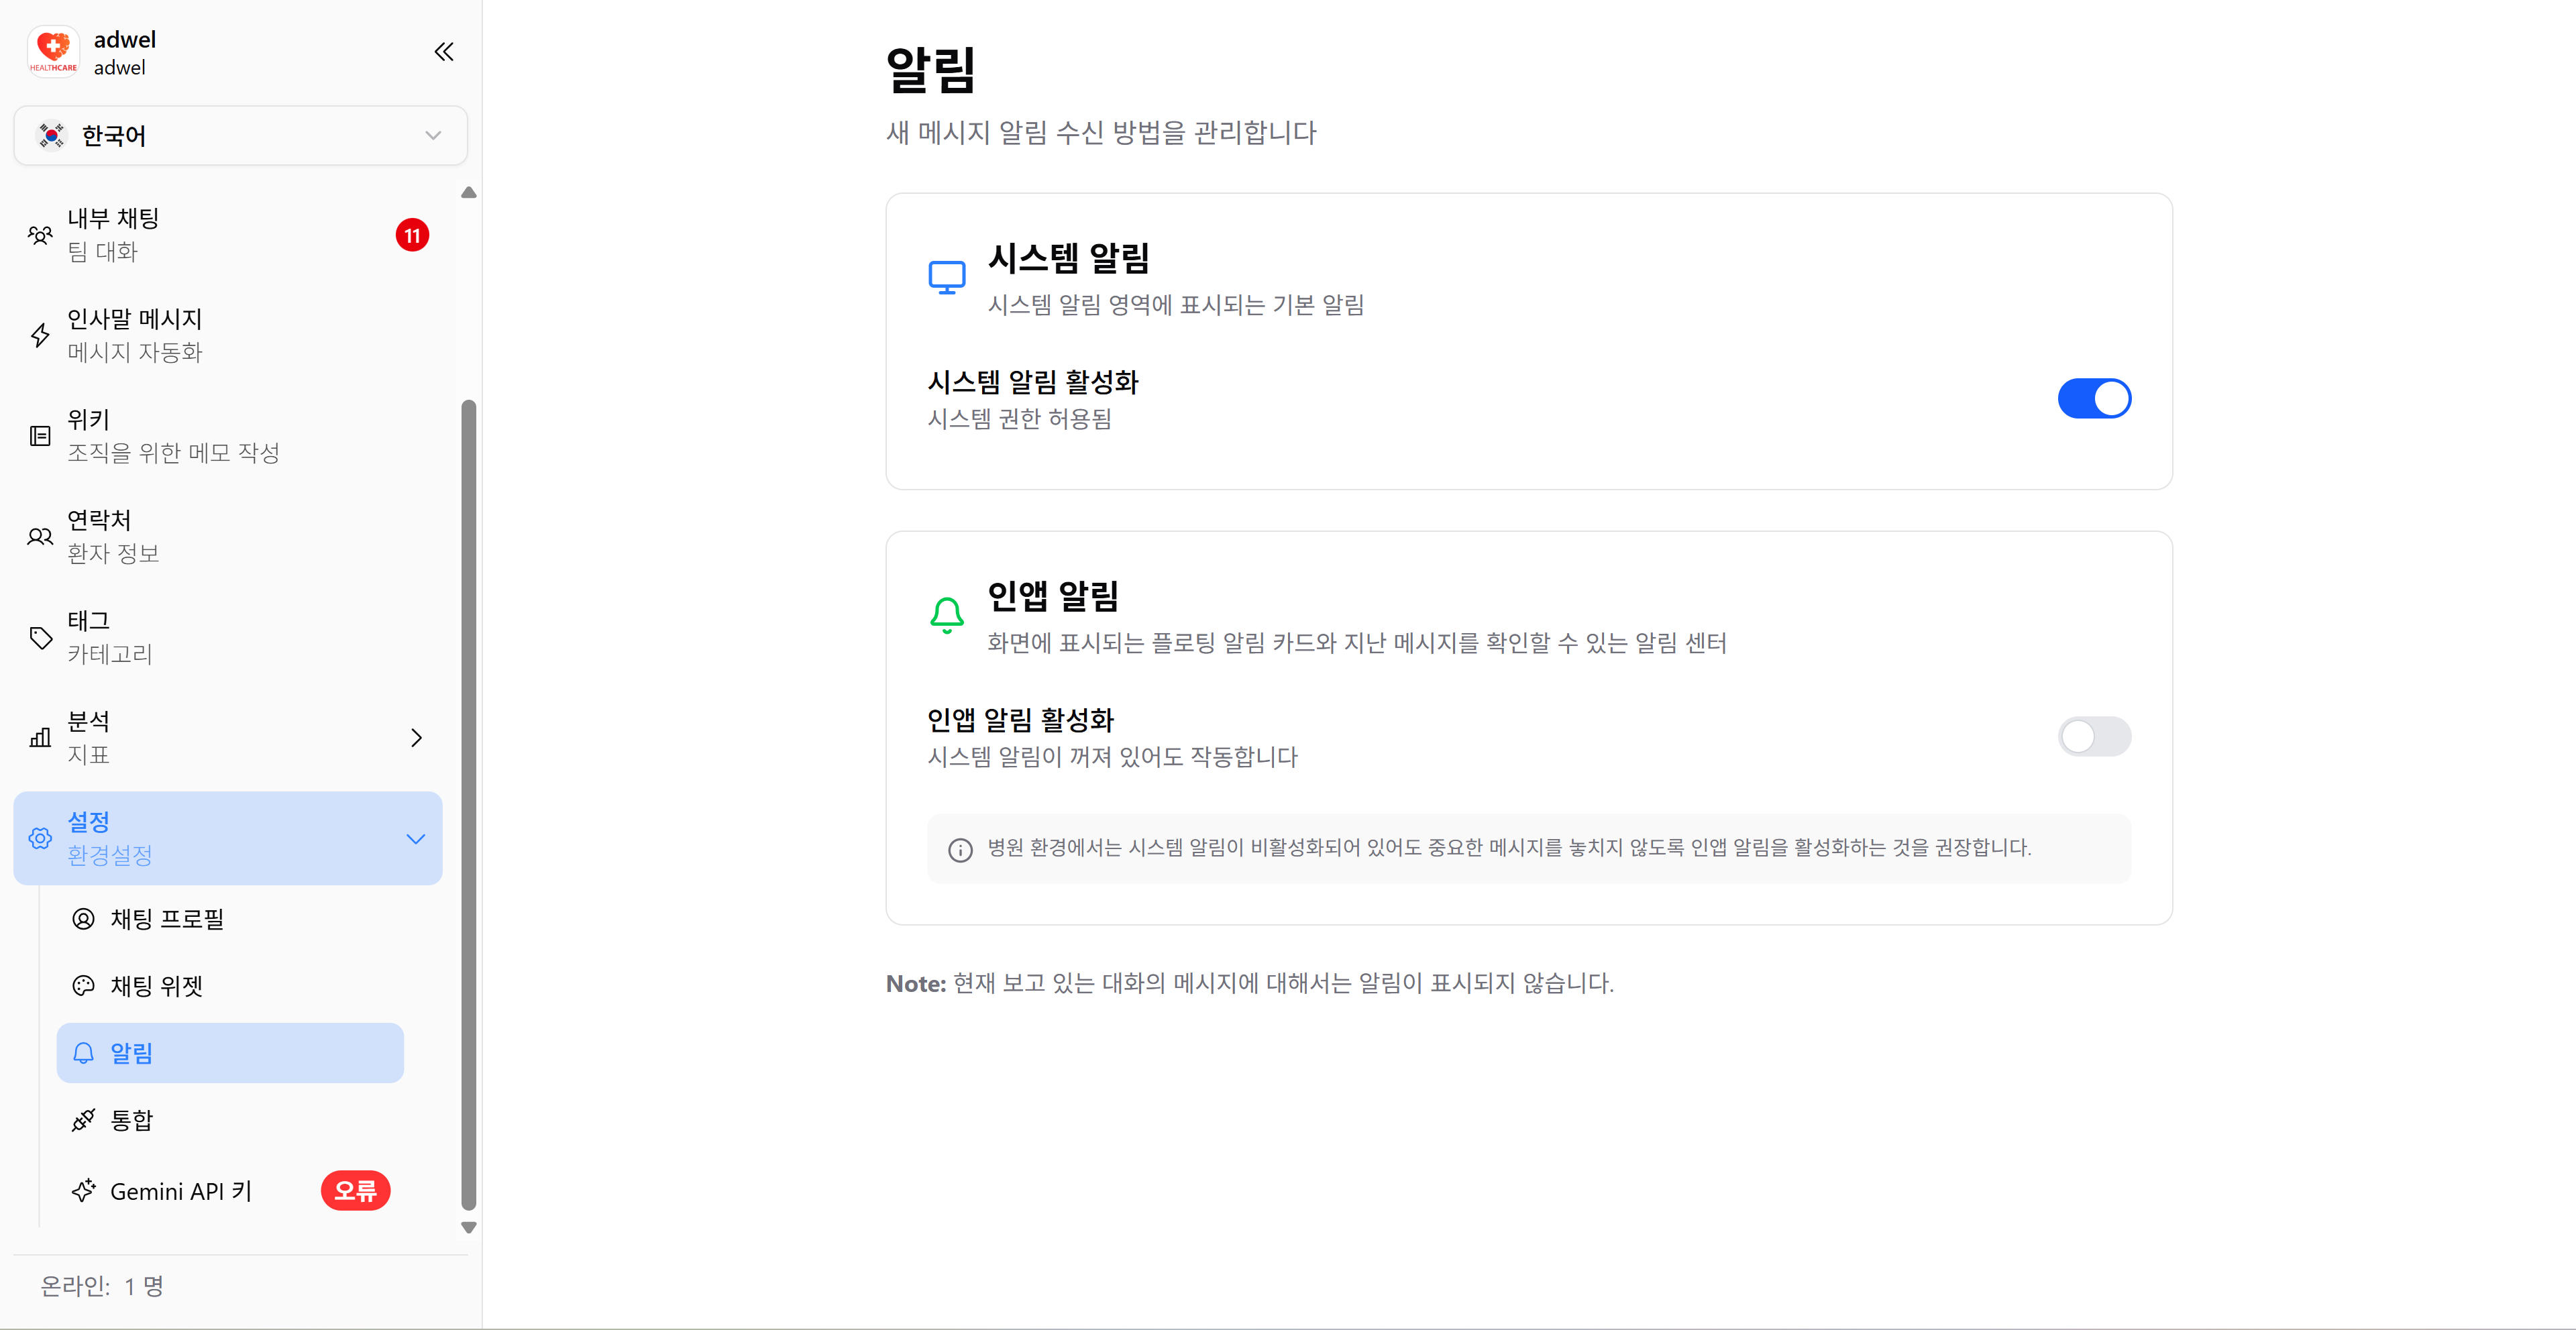Viewport: 2576px width, 1330px height.
Task: Disable the 시스템 알림 활성화 toggle
Action: [x=2094, y=397]
